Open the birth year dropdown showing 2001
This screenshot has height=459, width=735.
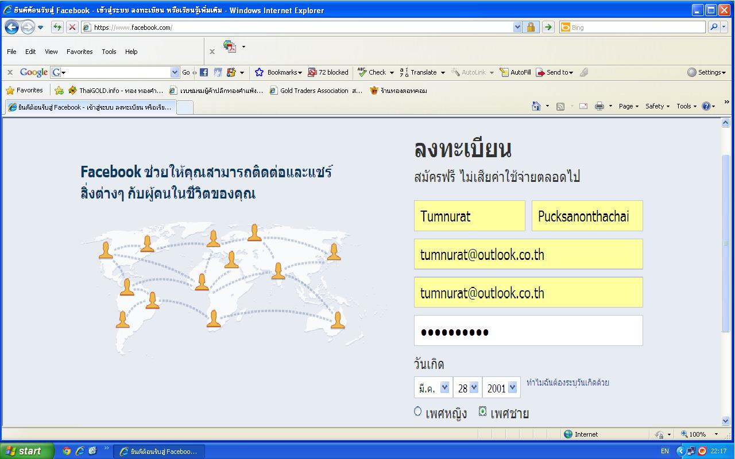tap(501, 388)
